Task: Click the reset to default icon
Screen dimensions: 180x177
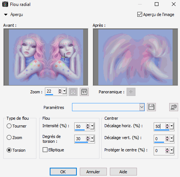Action: (x=174, y=107)
